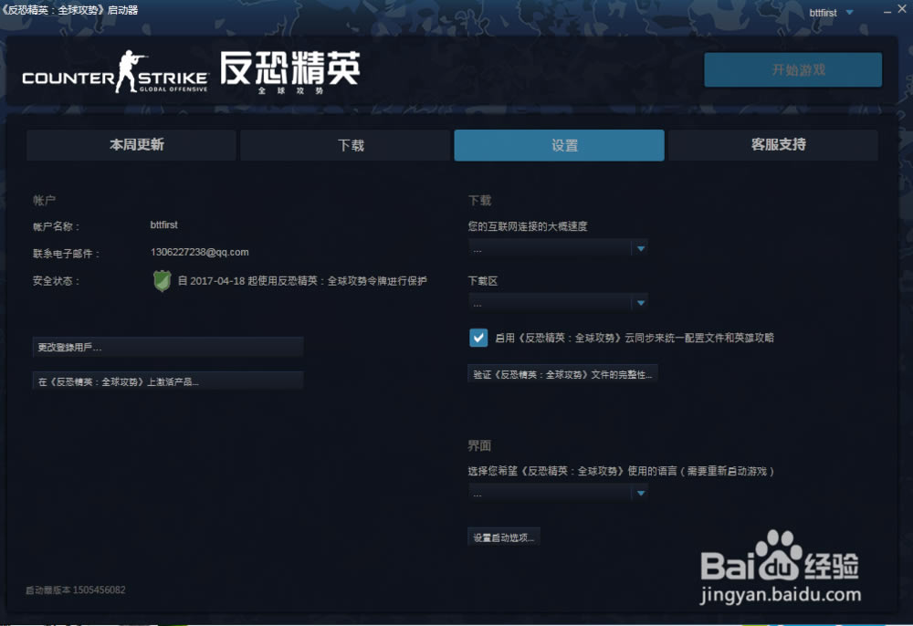913x626 pixels.
Task: Go to the 客服支持 tab
Action: click(x=773, y=145)
